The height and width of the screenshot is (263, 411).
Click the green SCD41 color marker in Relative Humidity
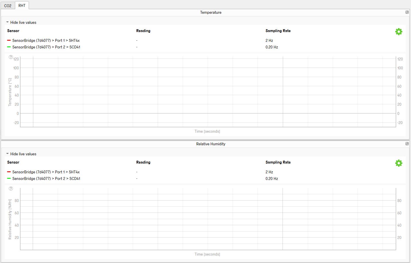tap(9, 178)
